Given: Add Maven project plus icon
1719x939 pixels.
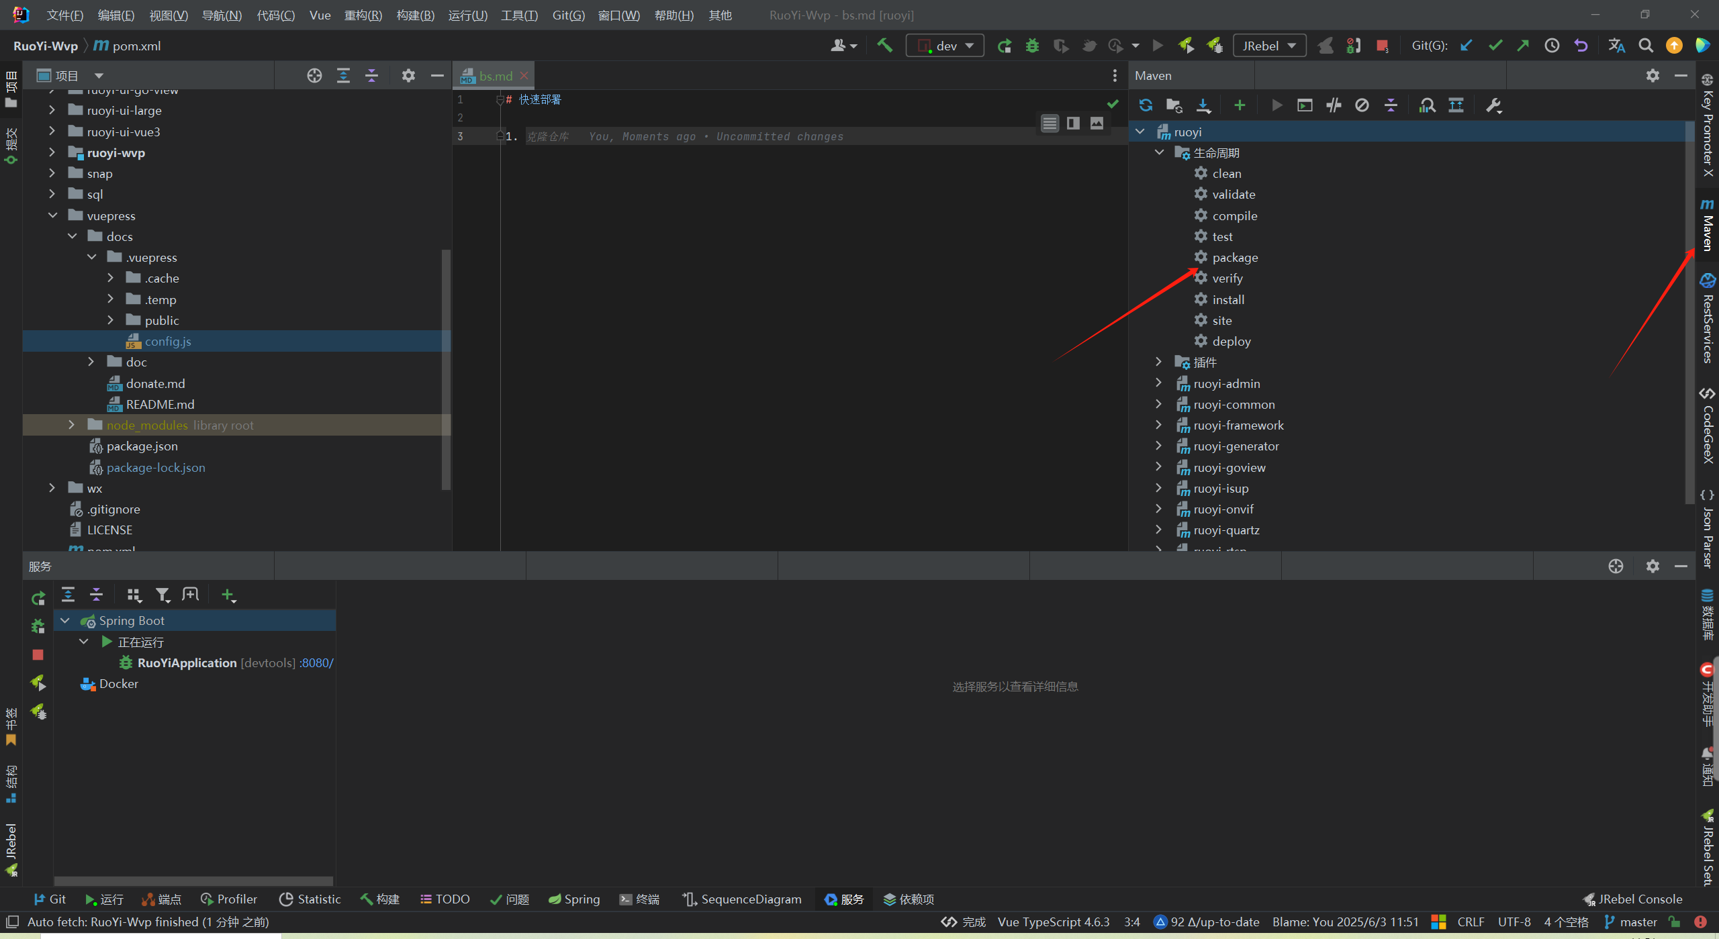Looking at the screenshot, I should point(1240,105).
